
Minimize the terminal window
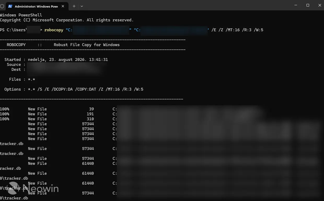296,5
